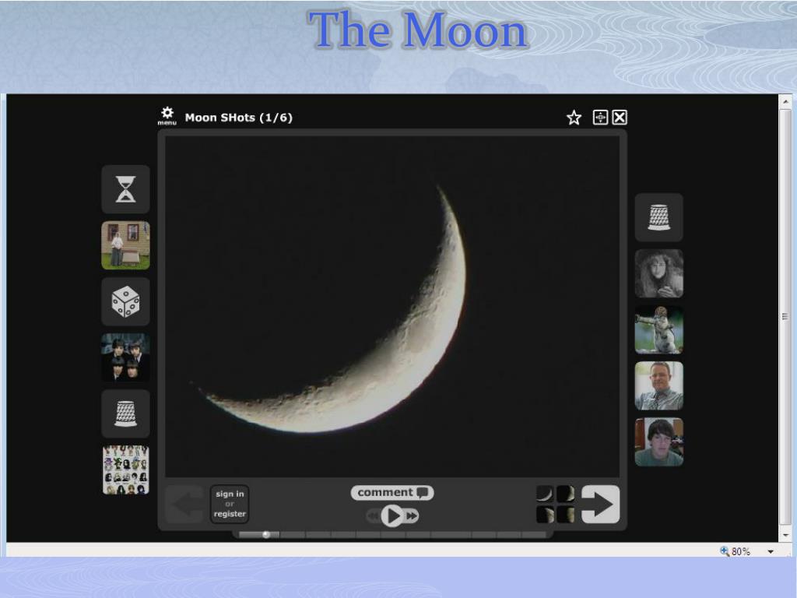The height and width of the screenshot is (598, 797).
Task: Open the moon thumbnails grid preview
Action: click(x=555, y=504)
